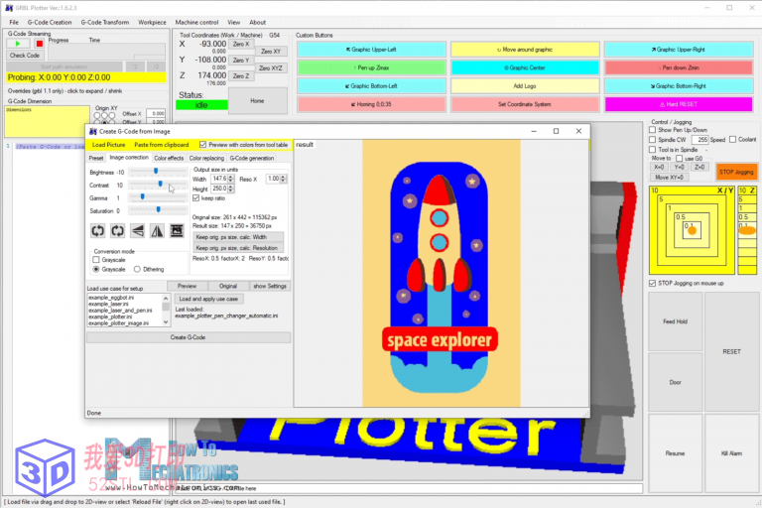Start G-Code streaming with green play icon

pyautogui.click(x=18, y=44)
